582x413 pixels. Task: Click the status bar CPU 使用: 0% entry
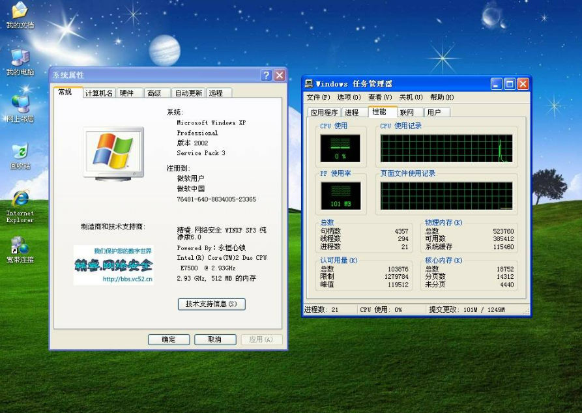381,310
